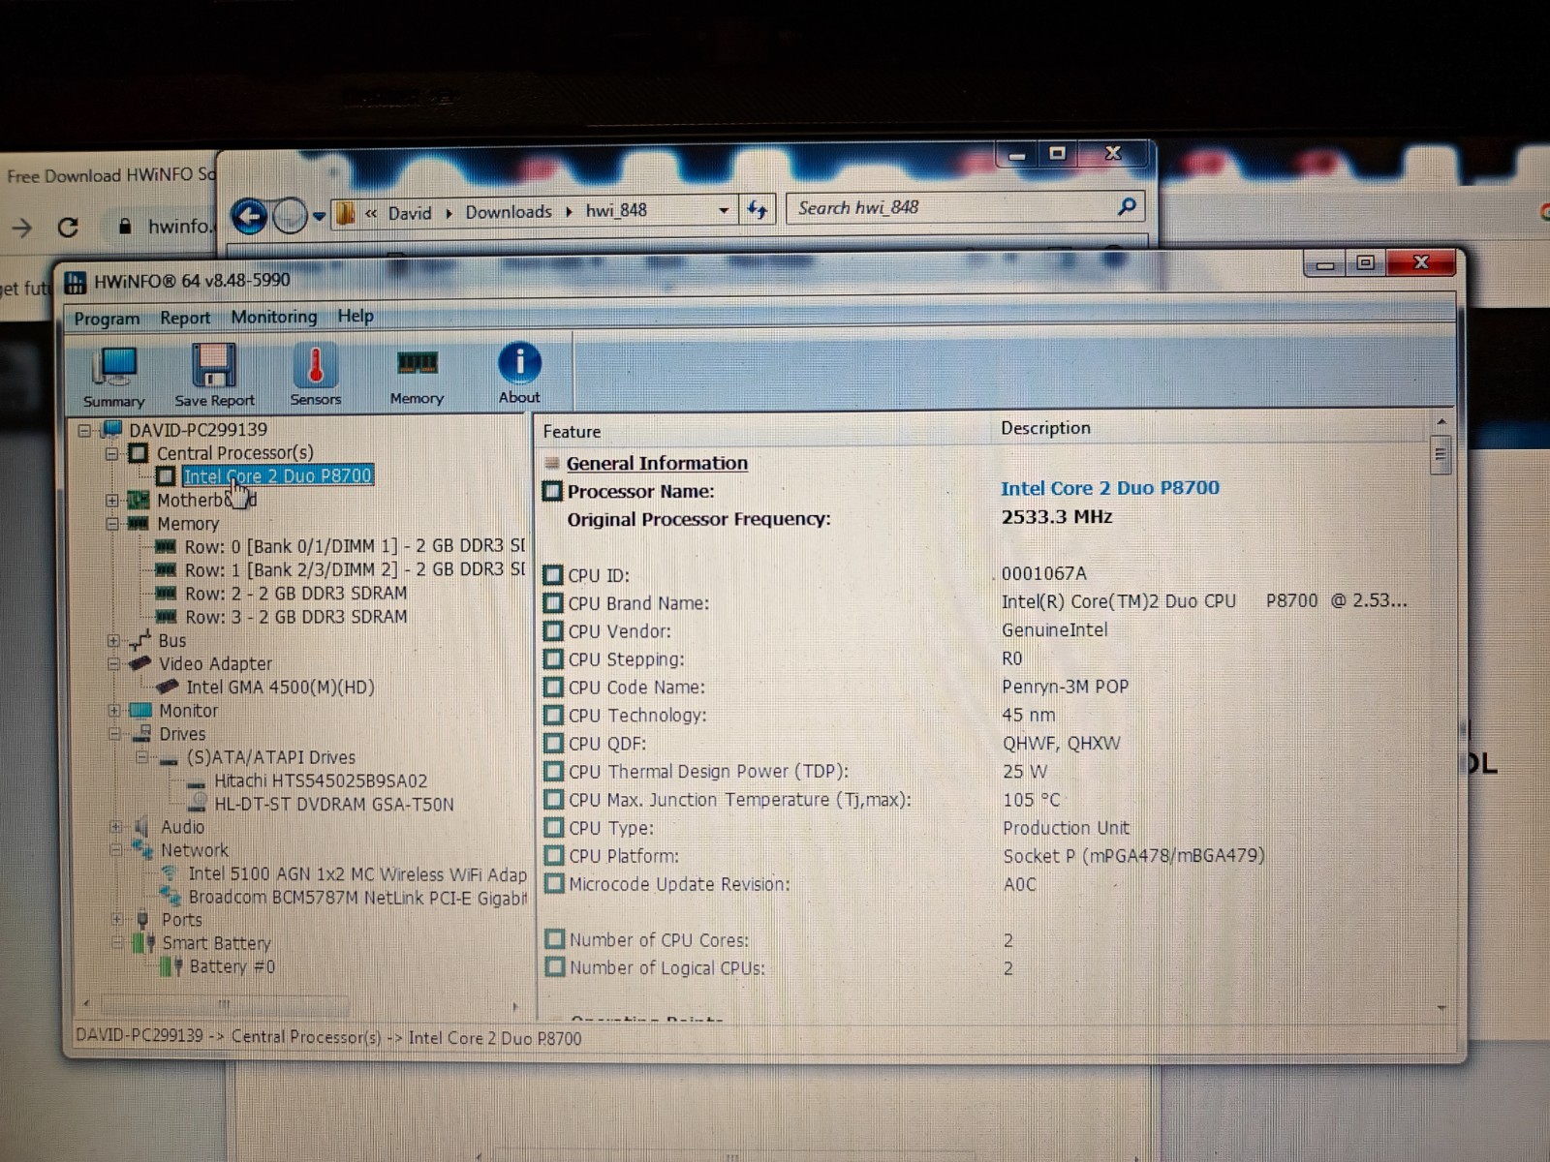The width and height of the screenshot is (1550, 1162).
Task: Select Row: 1 Bank 2/3/DIMM 2 memory module
Action: click(x=355, y=569)
